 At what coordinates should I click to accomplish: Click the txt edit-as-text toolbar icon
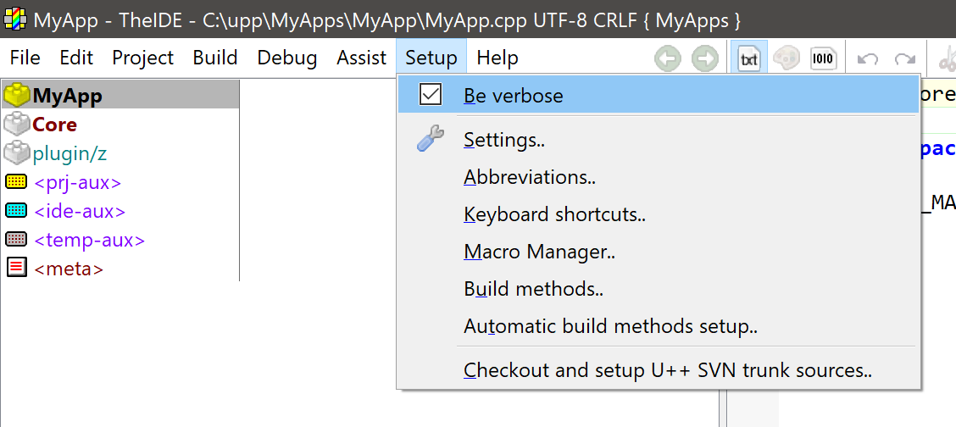[x=749, y=58]
